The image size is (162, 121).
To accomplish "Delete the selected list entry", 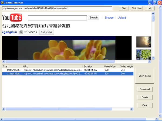I will coord(145,97).
